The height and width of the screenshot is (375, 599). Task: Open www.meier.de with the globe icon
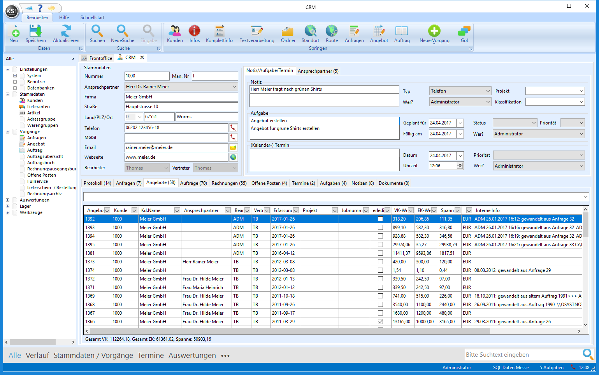tap(233, 157)
